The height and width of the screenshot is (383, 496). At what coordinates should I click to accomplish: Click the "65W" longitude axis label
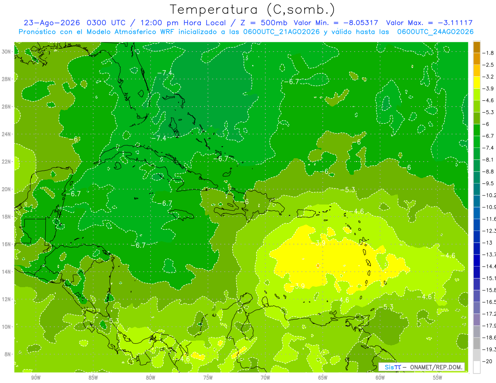[x=323, y=378]
